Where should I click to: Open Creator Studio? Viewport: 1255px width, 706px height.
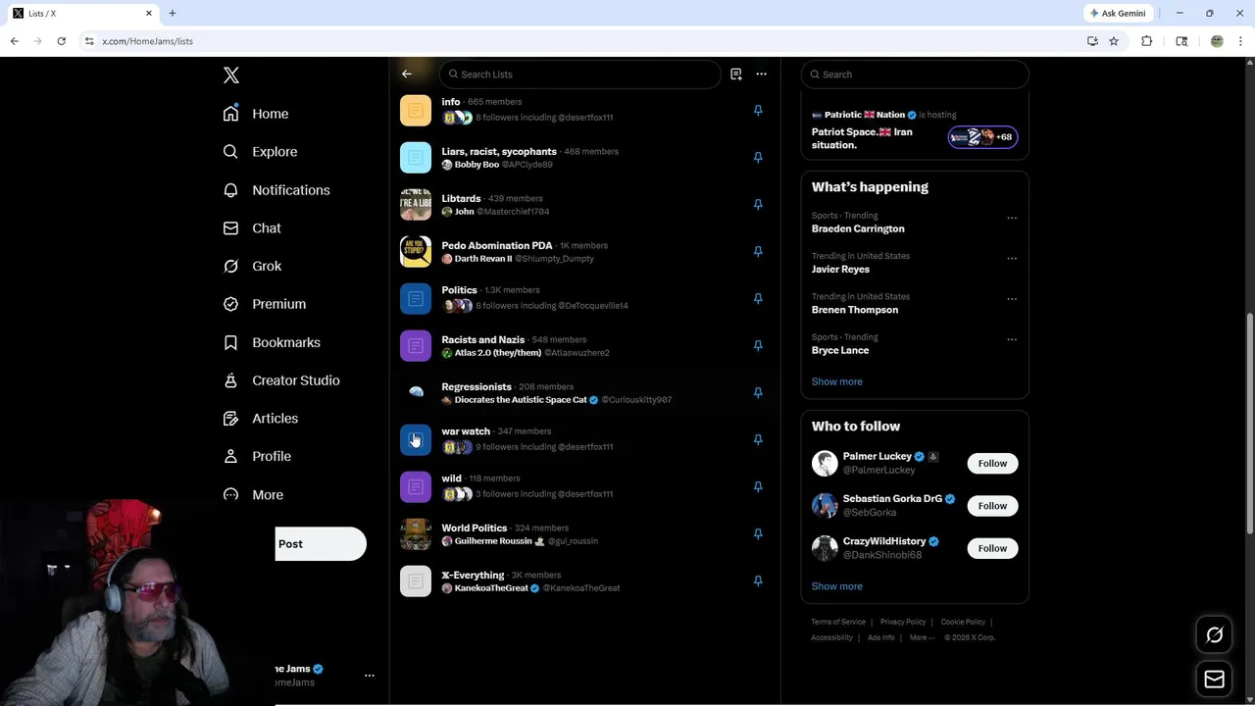click(281, 380)
